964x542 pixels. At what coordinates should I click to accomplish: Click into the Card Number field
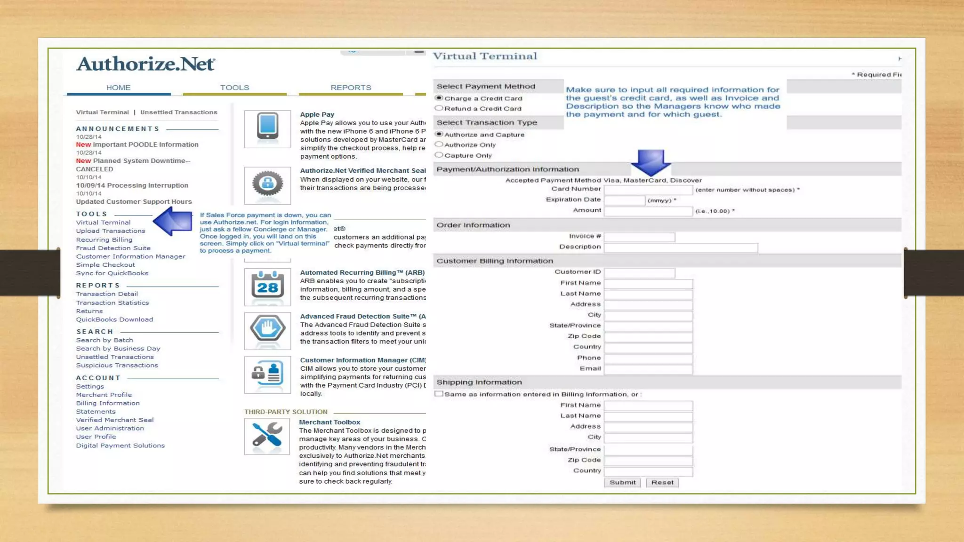(648, 190)
